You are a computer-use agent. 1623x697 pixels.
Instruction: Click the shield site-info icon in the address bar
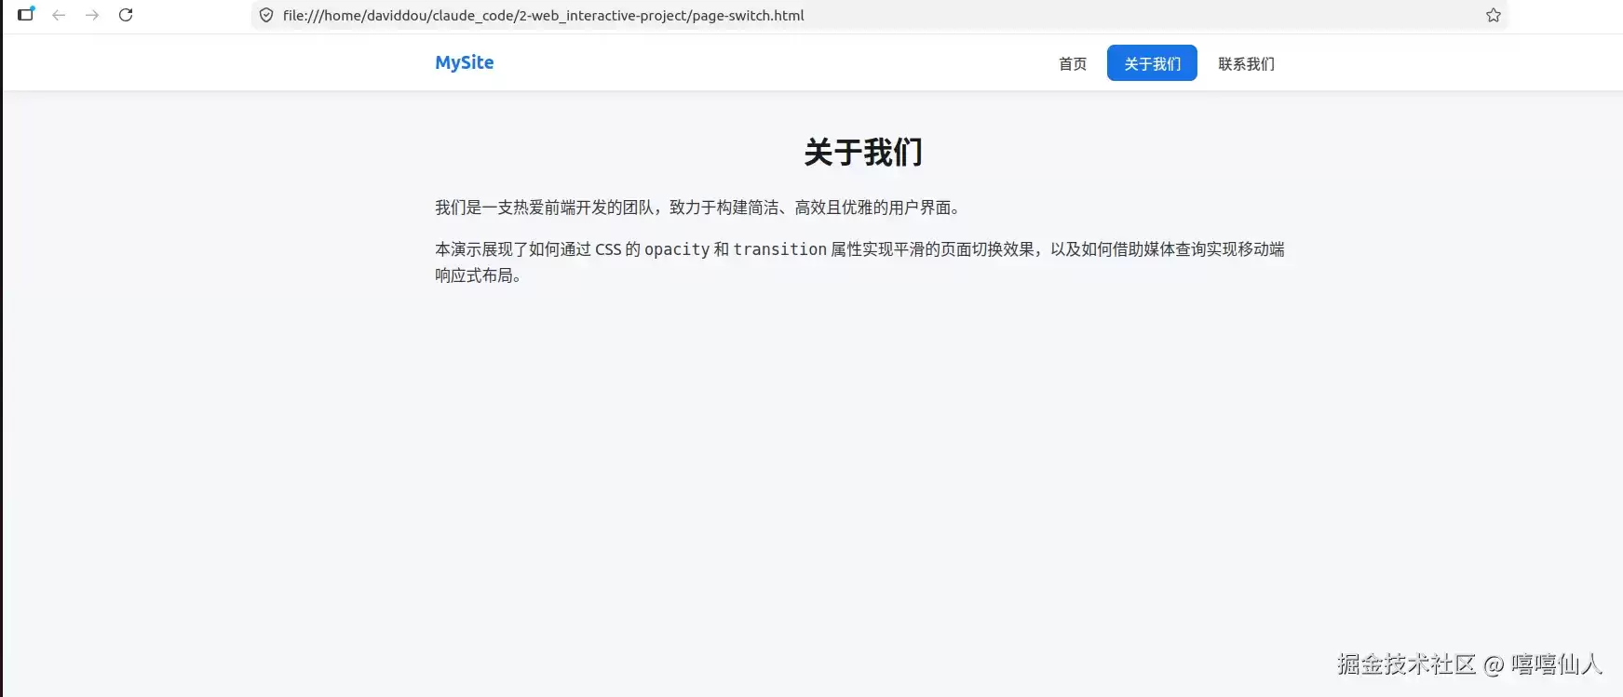click(x=266, y=15)
